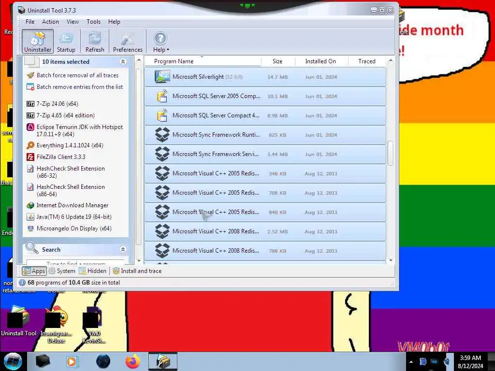Image resolution: width=495 pixels, height=371 pixels.
Task: Click the FileZilla Client 3.3.3 icon
Action: click(x=30, y=157)
